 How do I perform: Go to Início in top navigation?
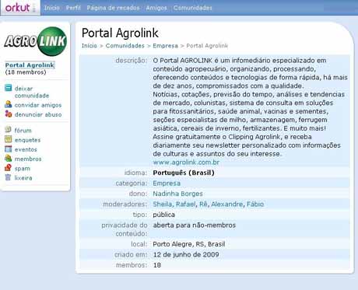tap(51, 8)
